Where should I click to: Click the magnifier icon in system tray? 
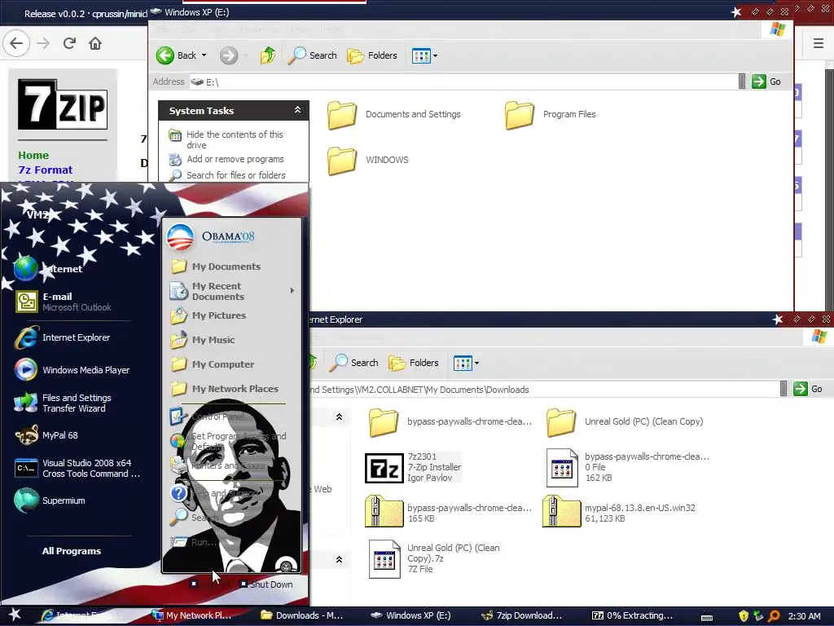pos(774,616)
